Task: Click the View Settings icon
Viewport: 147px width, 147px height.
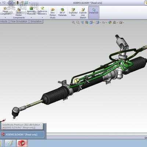Action: (x=121, y=22)
